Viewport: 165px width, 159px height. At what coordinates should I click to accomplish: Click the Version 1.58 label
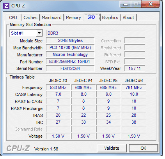tap(46, 149)
